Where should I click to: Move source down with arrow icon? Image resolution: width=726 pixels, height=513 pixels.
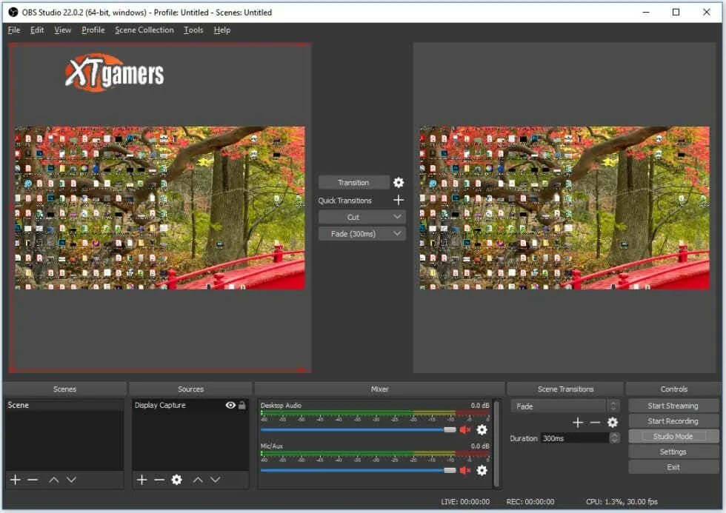(x=215, y=480)
